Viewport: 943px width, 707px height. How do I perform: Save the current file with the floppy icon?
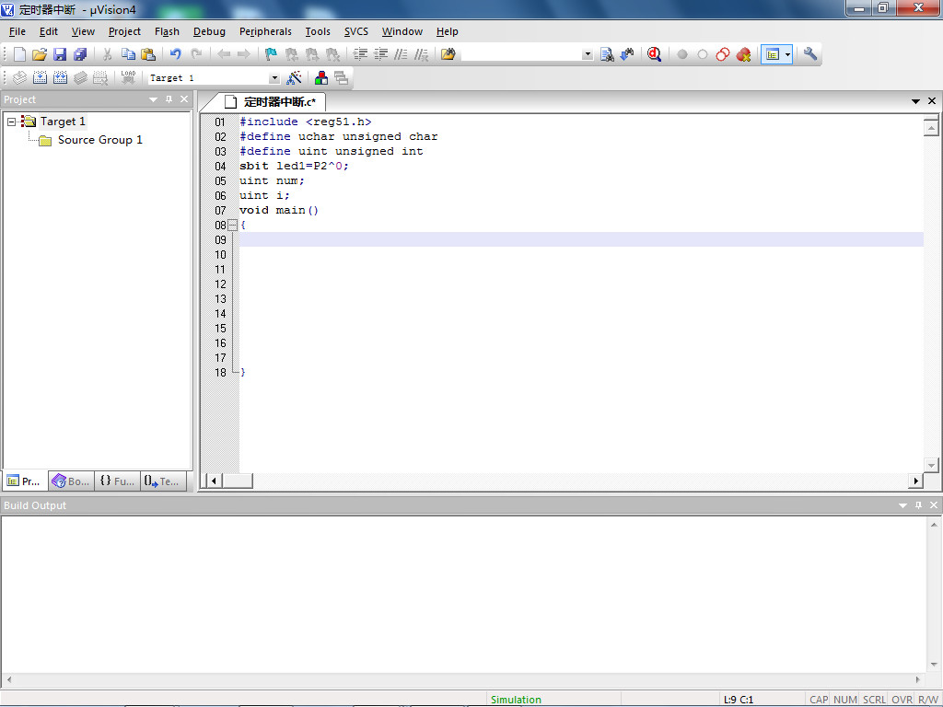point(60,54)
